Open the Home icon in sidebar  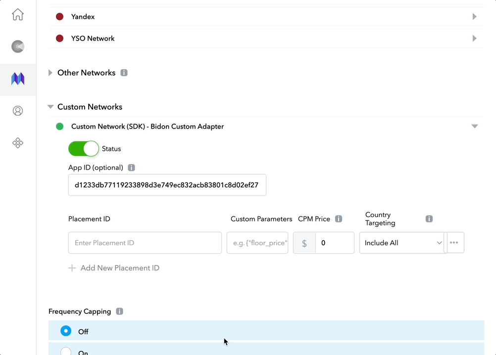[18, 14]
